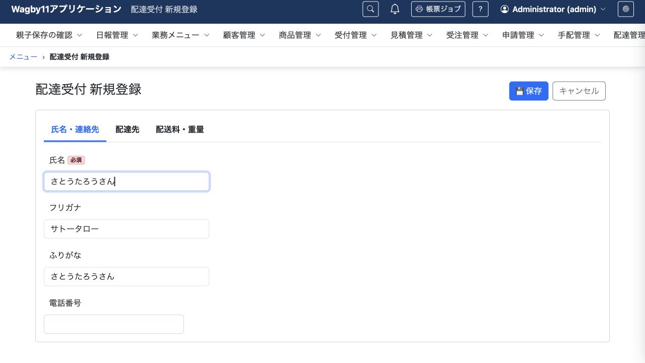Viewport: 645px width, 363px height.
Task: Focus the ふりがな input field
Action: coord(126,276)
